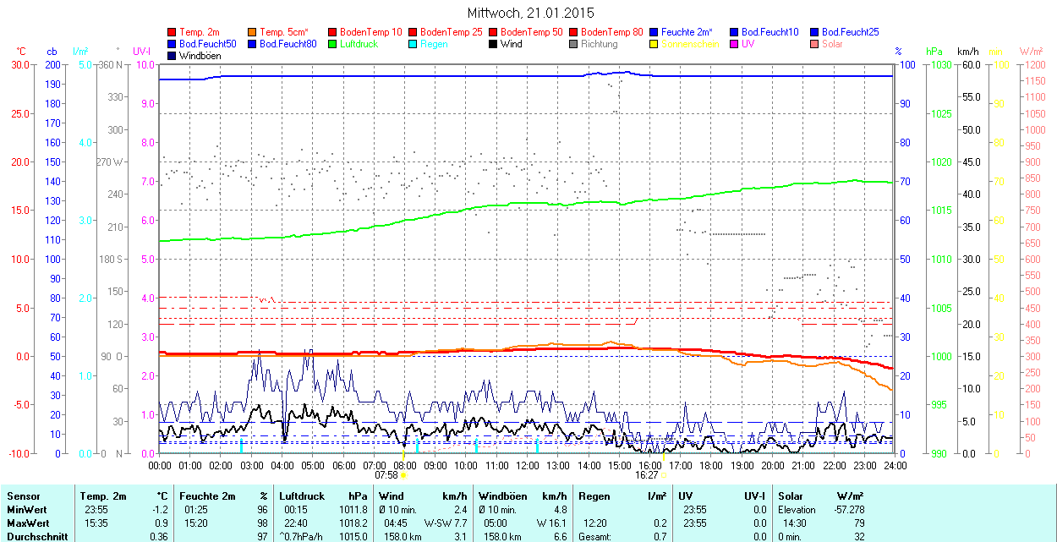Select the blue Feuchte 2m legend swatch
This screenshot has height=542, width=1057.
[x=654, y=32]
